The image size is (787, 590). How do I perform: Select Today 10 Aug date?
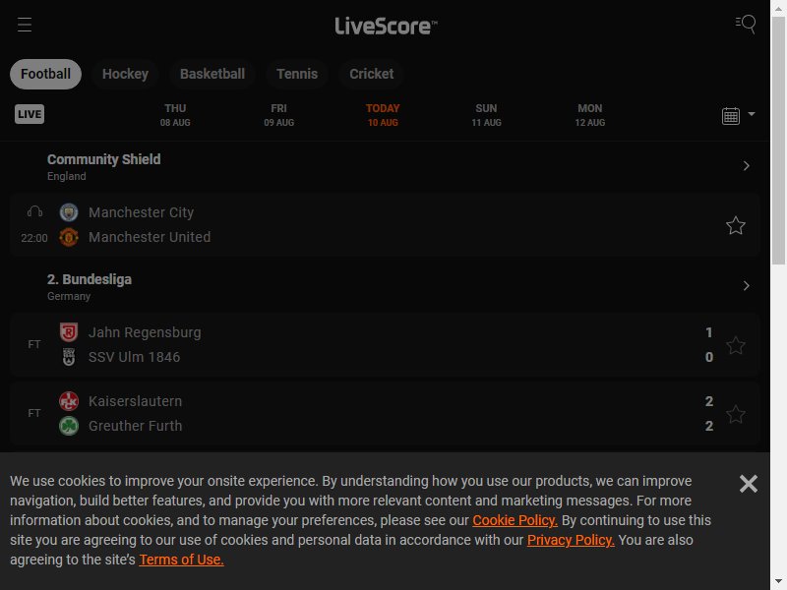pos(383,115)
